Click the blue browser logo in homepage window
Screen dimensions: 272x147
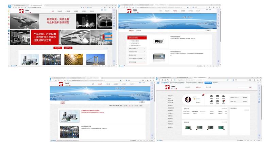click(x=10, y=6)
